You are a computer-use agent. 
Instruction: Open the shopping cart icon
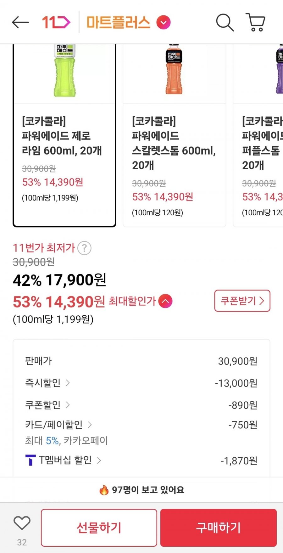[255, 22]
